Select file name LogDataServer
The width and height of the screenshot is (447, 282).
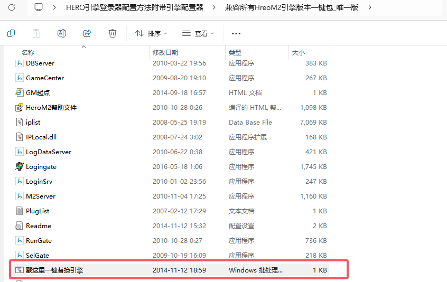49,152
